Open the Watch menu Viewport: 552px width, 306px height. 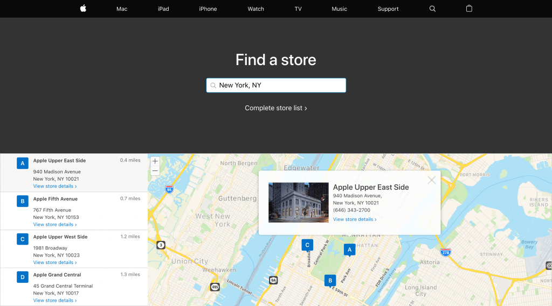[x=256, y=9]
